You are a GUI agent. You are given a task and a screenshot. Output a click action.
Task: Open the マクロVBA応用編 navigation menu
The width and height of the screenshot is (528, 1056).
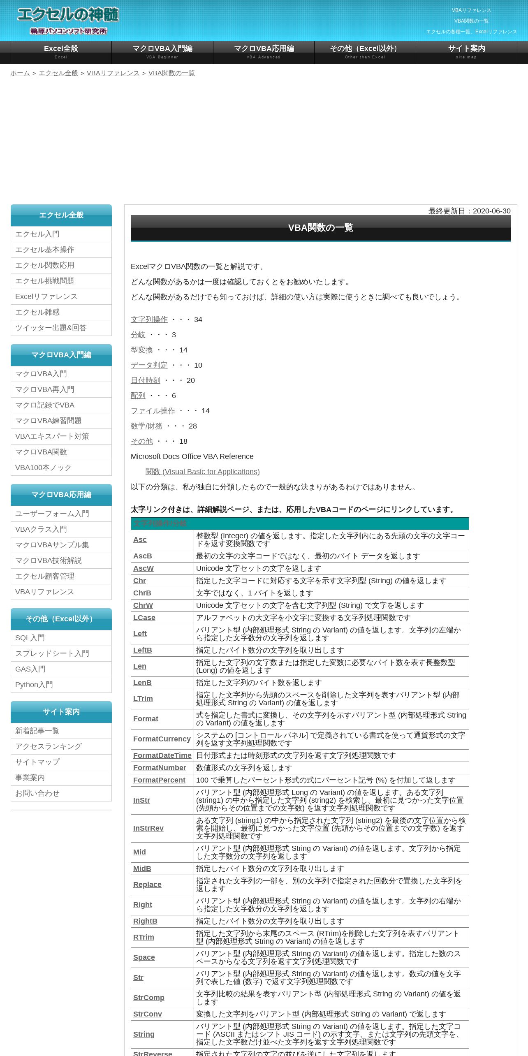point(264,52)
